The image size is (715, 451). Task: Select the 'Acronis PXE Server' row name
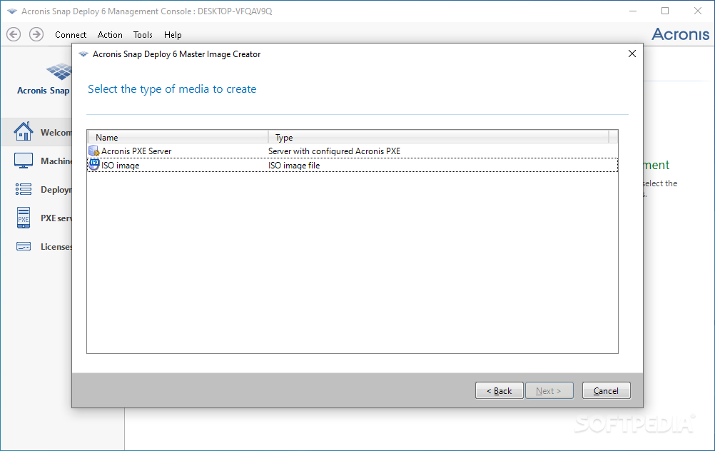(x=136, y=151)
